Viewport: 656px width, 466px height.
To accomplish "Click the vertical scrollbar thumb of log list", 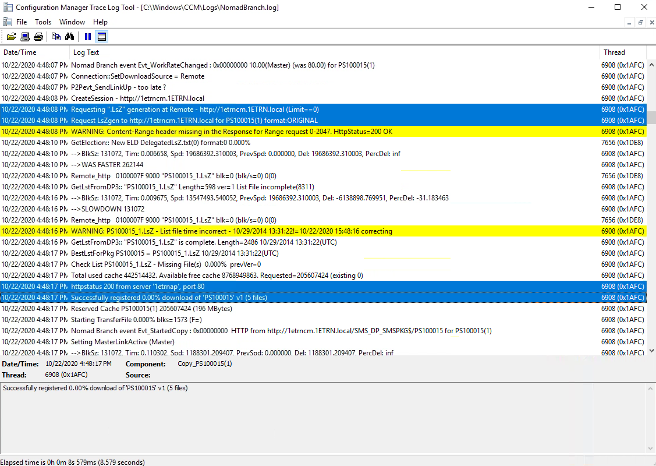I will tap(651, 117).
